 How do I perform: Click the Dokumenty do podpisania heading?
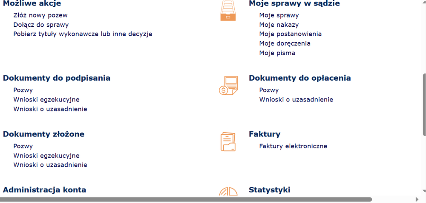pos(57,78)
